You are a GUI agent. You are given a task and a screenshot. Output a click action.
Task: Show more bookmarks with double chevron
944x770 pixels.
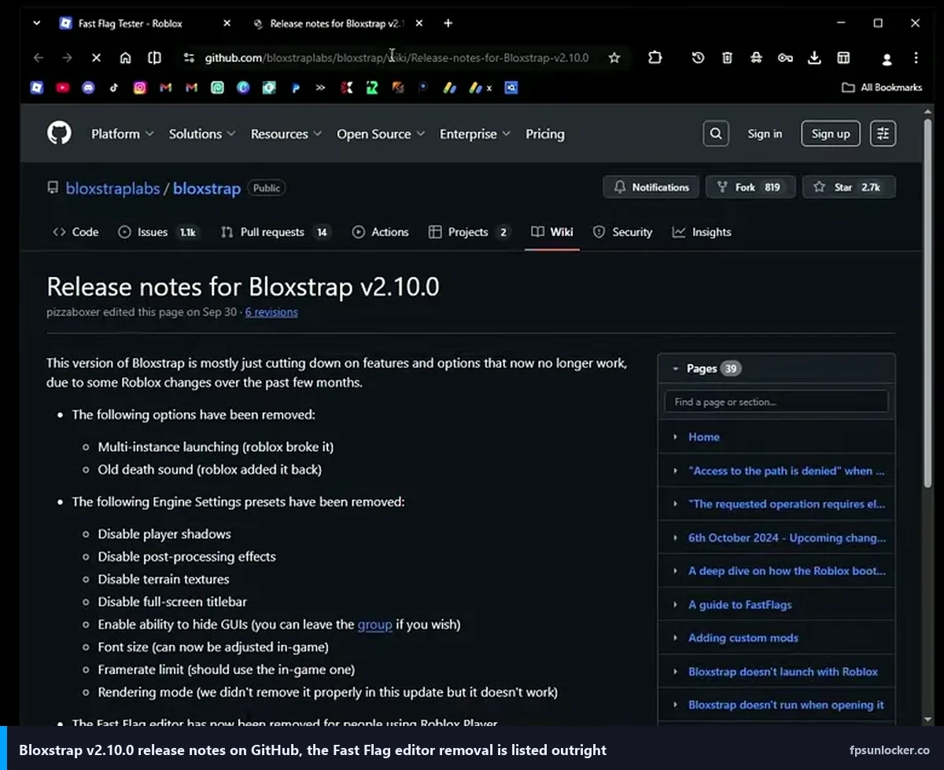[320, 88]
